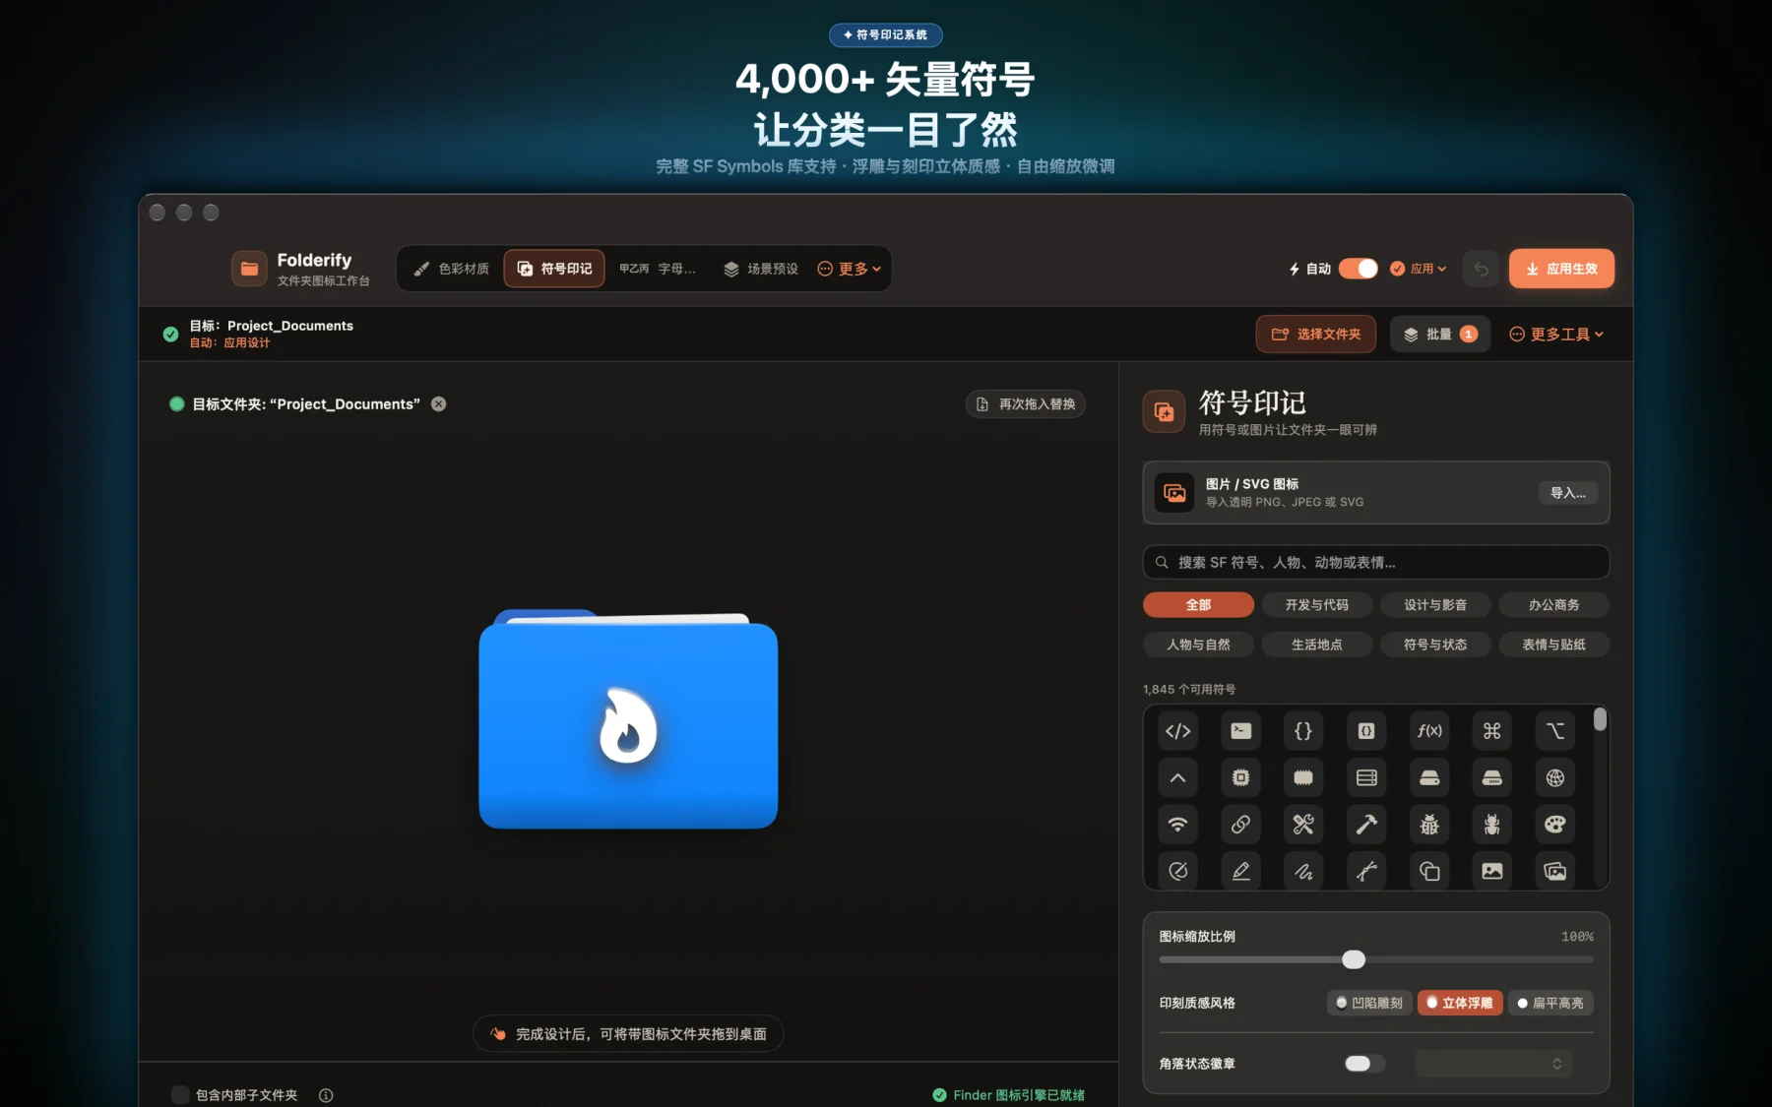The height and width of the screenshot is (1107, 1772).
Task: Pick the chain link symbol
Action: point(1240,824)
